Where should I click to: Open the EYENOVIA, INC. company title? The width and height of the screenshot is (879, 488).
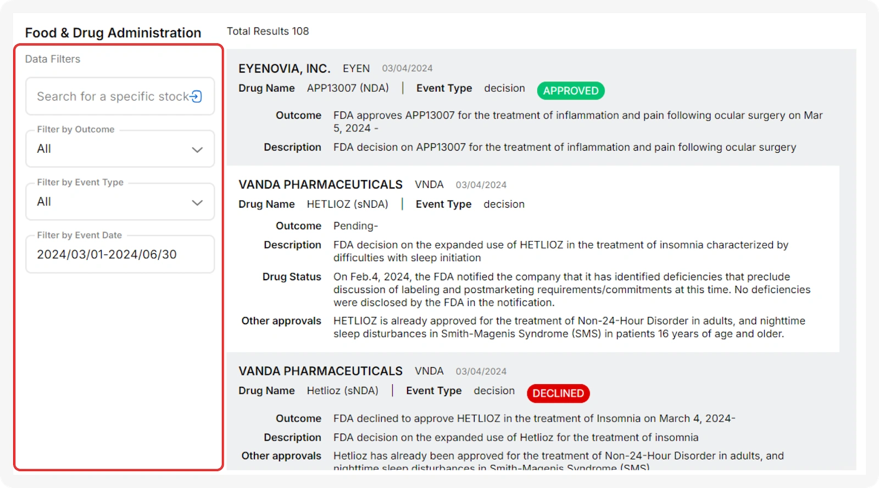click(284, 69)
